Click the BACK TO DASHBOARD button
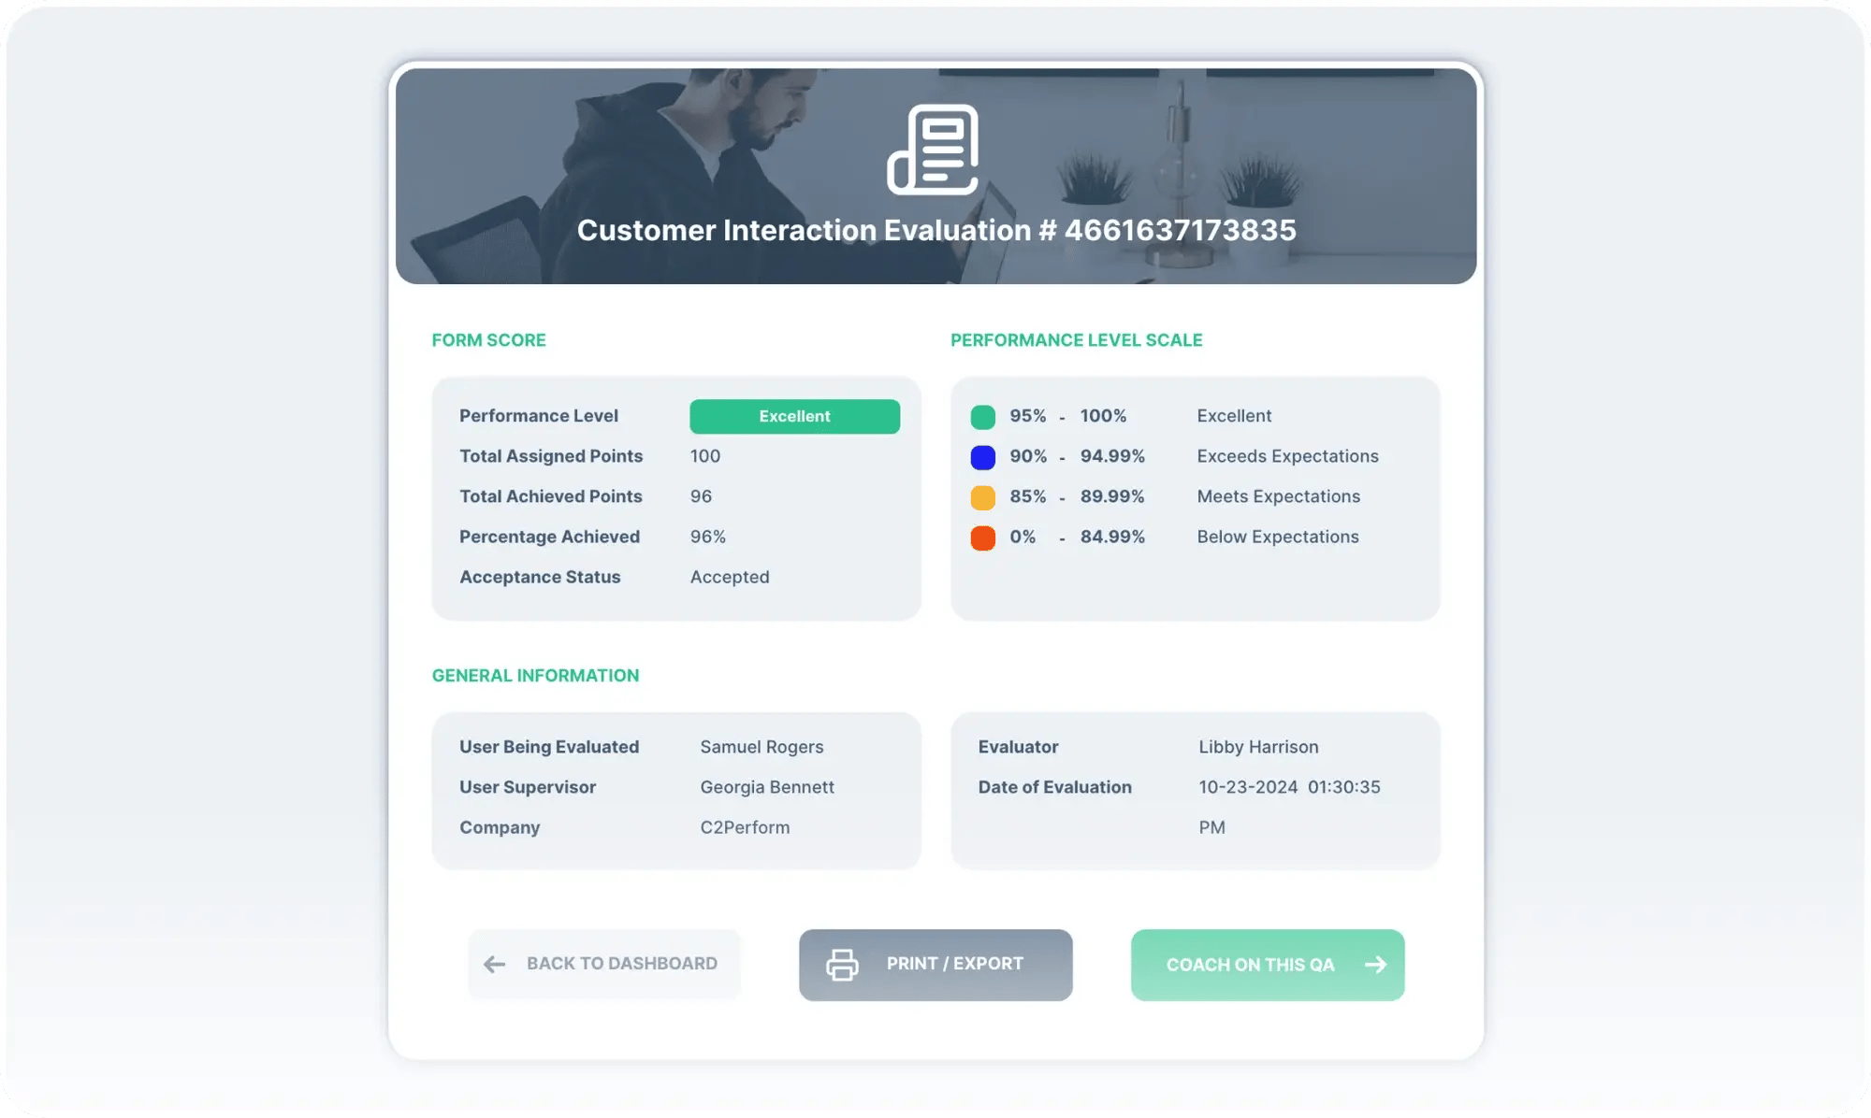The width and height of the screenshot is (1871, 1118). (x=603, y=964)
